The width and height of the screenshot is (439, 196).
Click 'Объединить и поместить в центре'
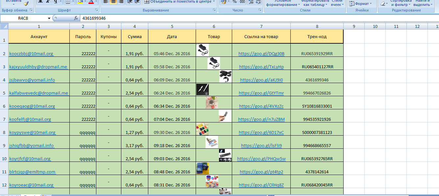(x=177, y=2)
